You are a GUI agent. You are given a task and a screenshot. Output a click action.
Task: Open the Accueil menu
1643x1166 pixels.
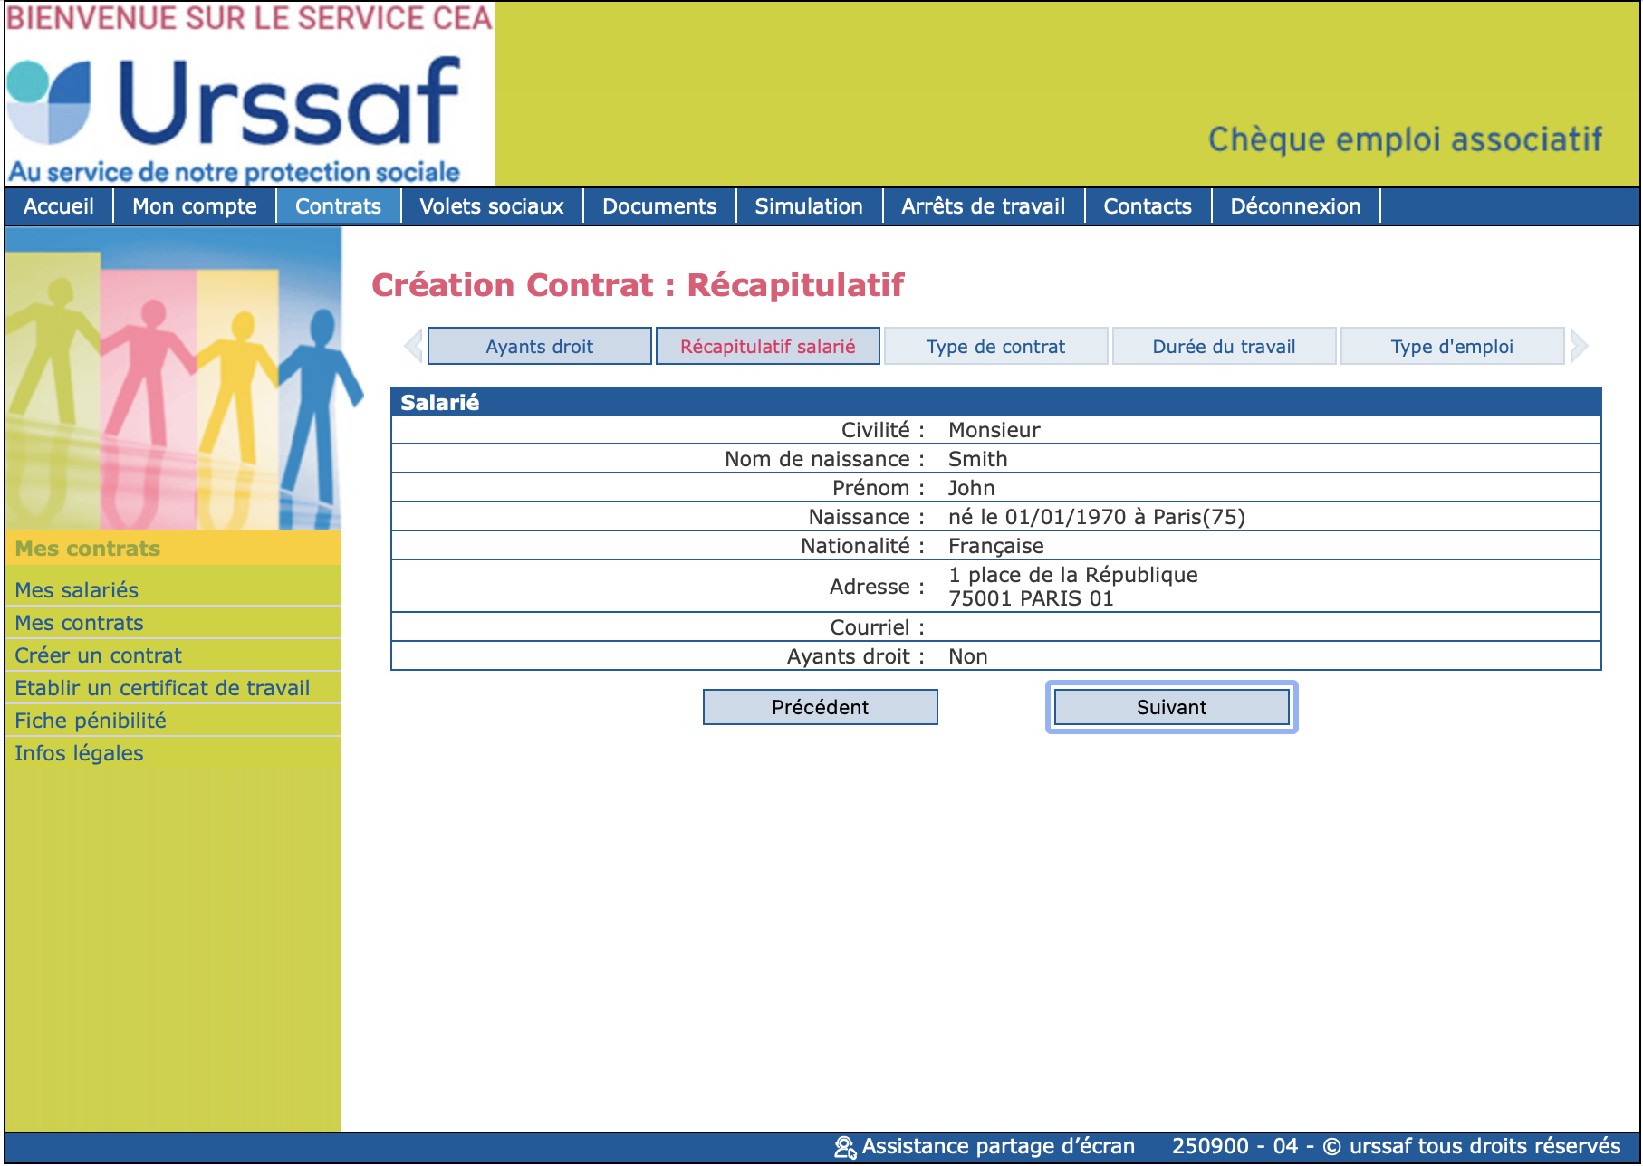click(59, 206)
